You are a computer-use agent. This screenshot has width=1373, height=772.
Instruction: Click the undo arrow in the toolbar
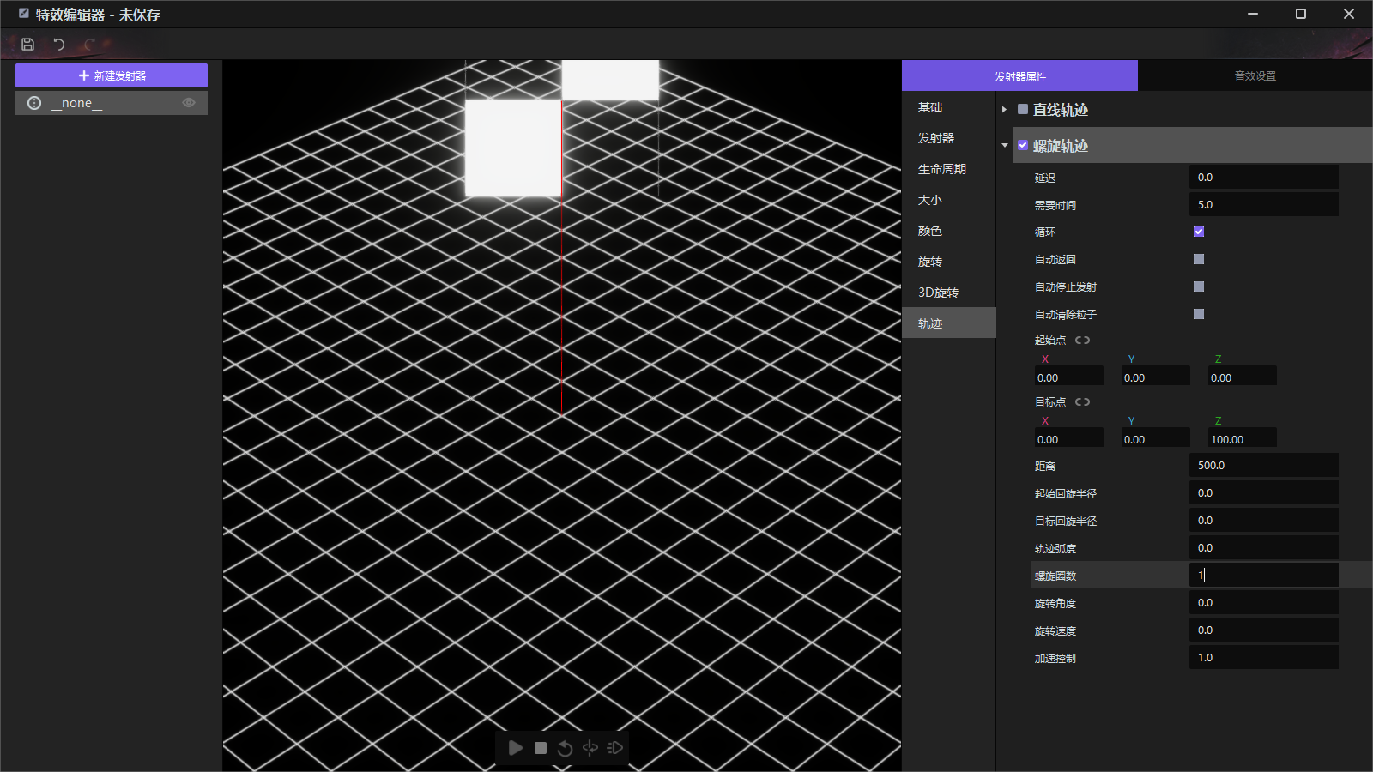coord(58,45)
